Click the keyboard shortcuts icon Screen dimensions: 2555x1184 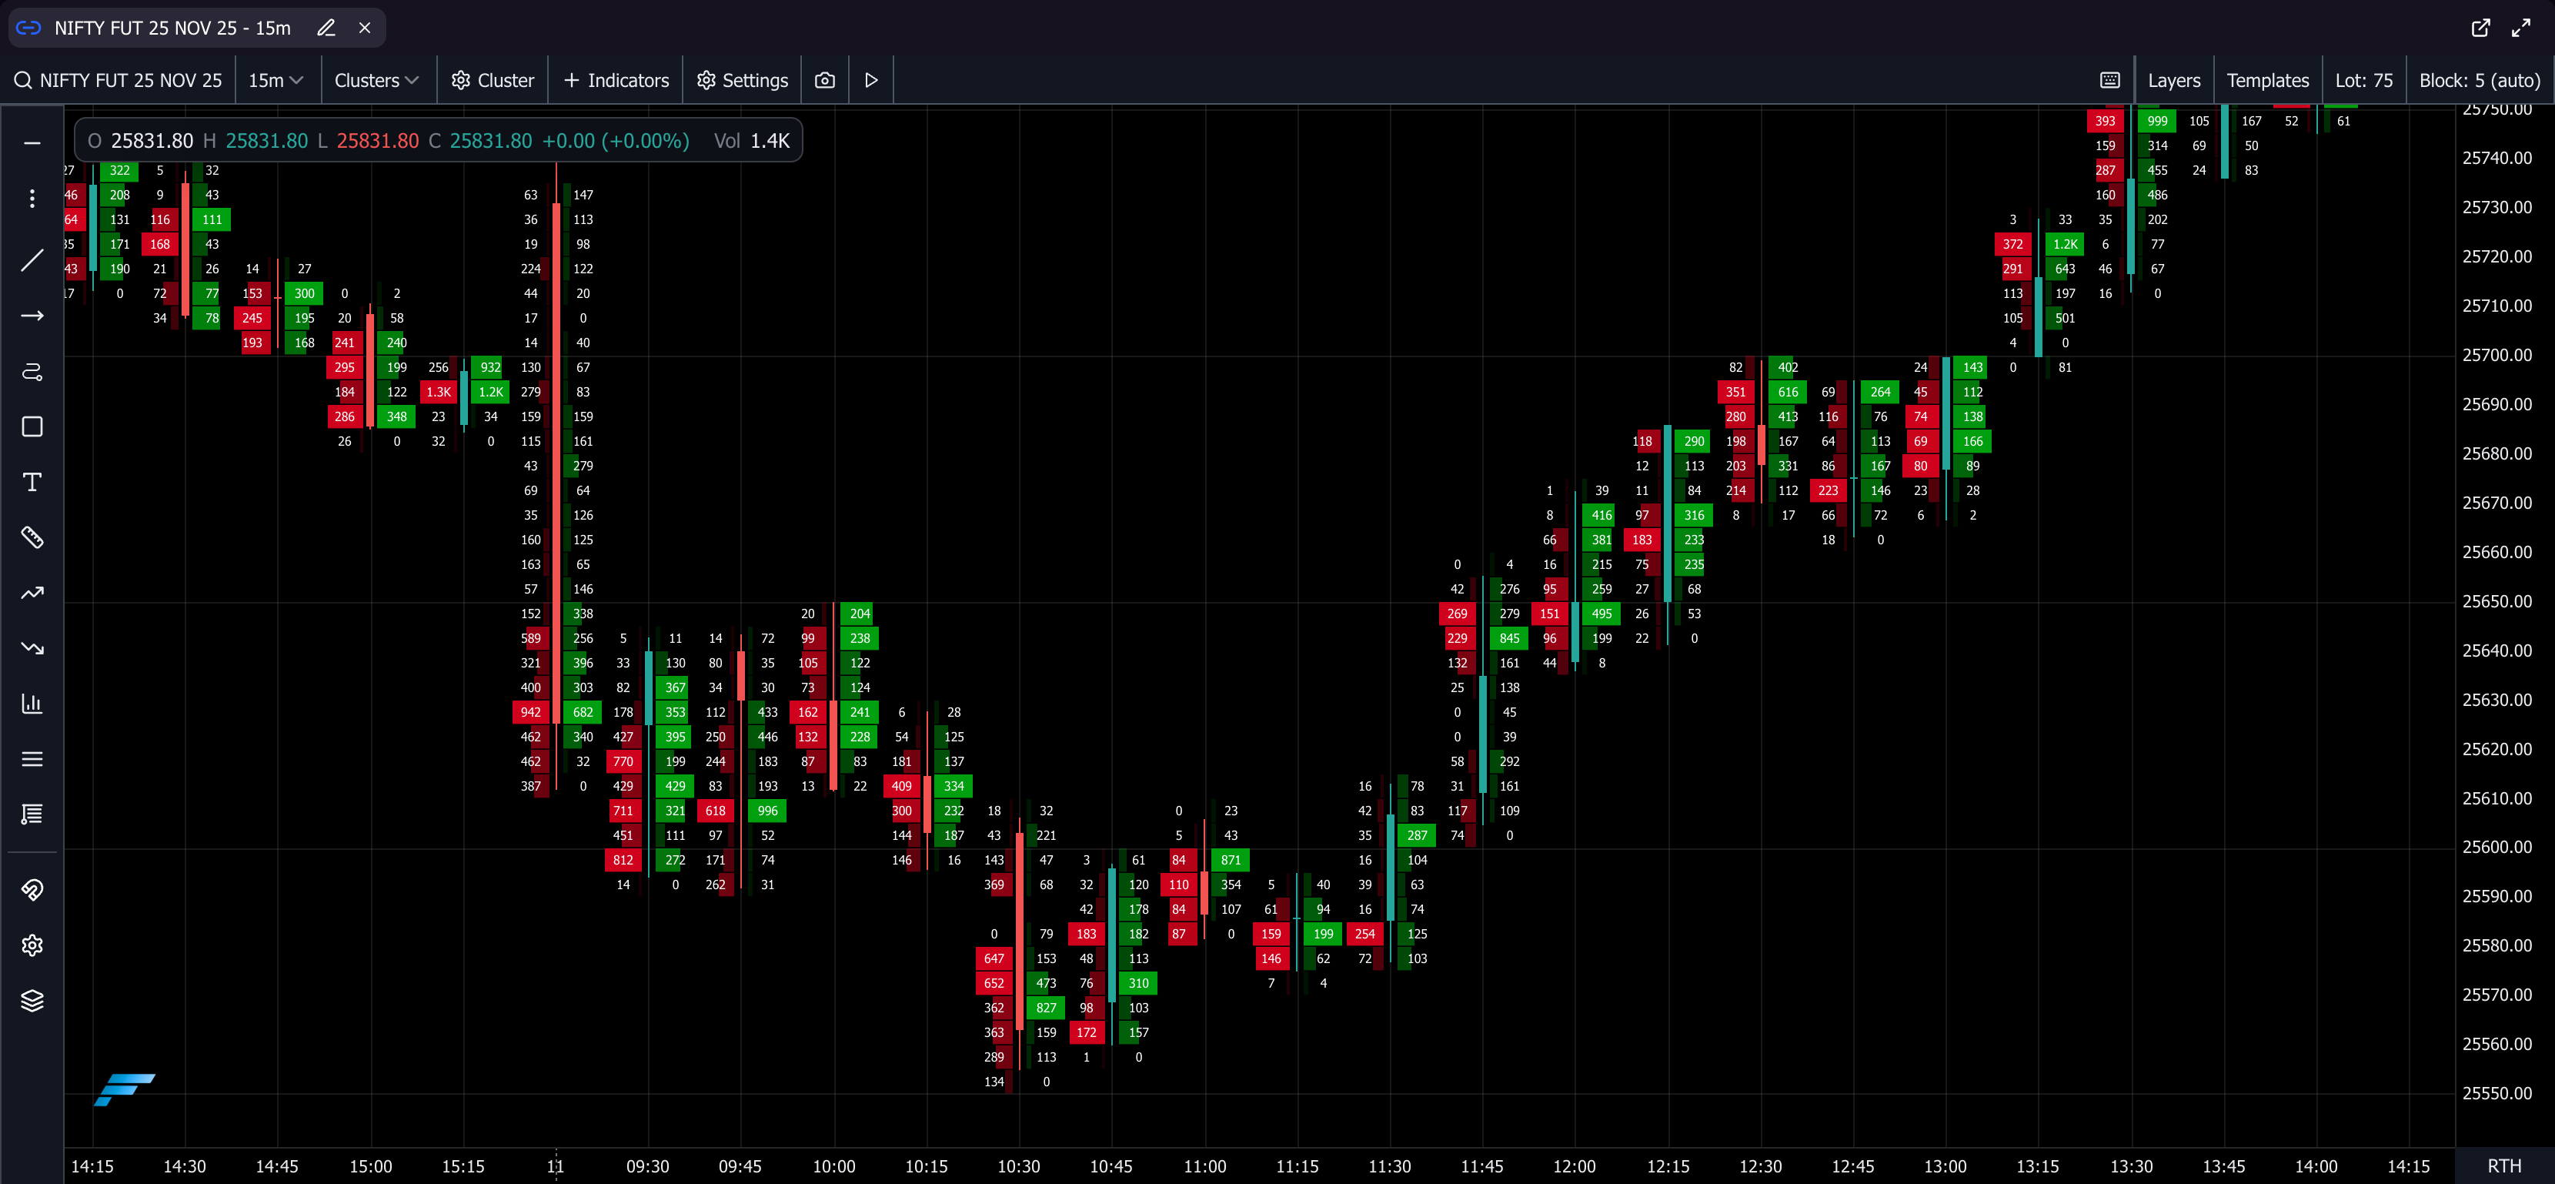[2111, 80]
